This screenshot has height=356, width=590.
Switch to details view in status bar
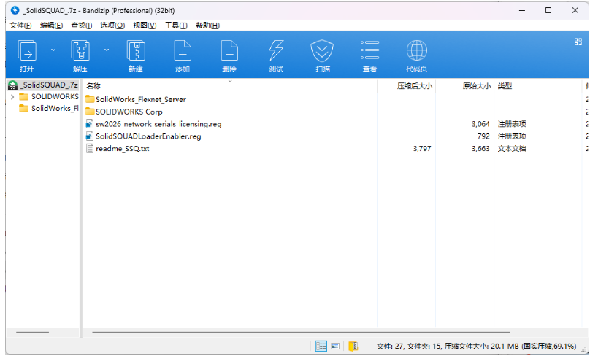tap(321, 347)
